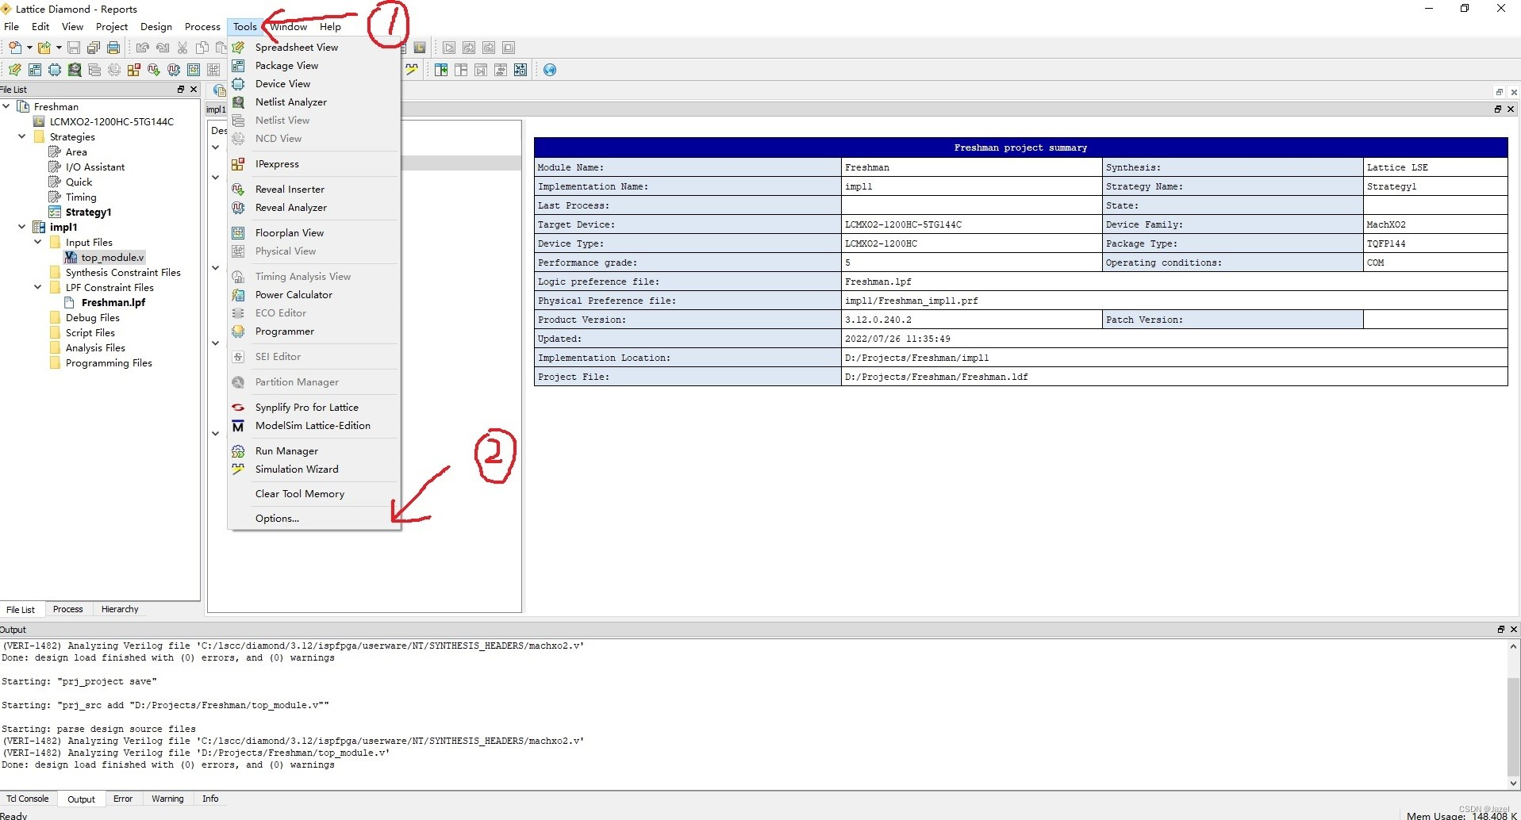Click the Floorplan View toolbar icon
Screen dimensions: 1521x820
click(x=194, y=70)
